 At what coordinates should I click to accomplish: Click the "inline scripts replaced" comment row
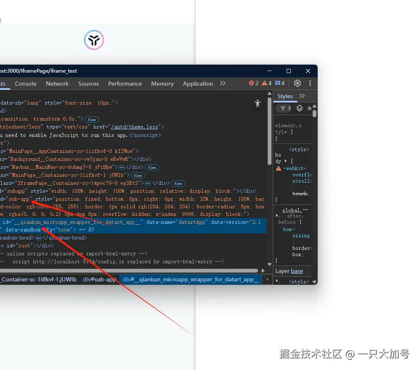pos(74,254)
